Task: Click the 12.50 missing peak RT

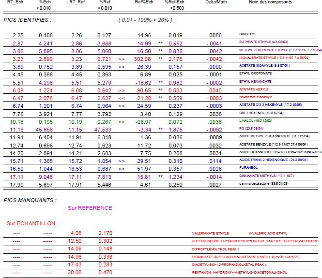Action: pos(75,241)
